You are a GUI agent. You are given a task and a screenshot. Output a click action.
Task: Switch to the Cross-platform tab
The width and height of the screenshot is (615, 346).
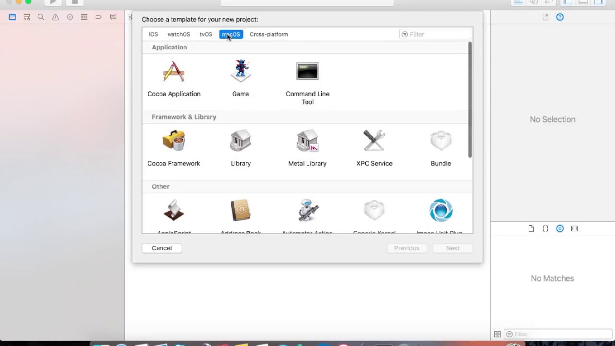pyautogui.click(x=269, y=34)
